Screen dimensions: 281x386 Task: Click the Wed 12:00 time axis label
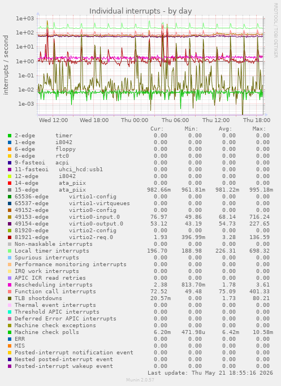(x=54, y=120)
